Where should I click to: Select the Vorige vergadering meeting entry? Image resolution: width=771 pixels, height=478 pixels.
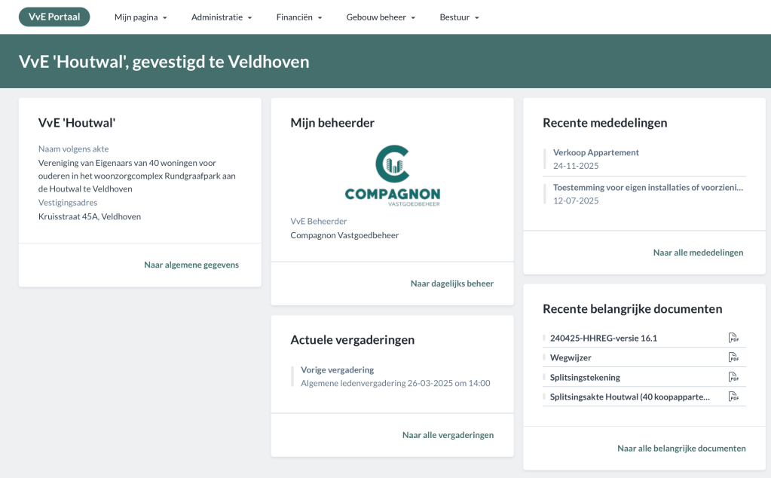[337, 369]
